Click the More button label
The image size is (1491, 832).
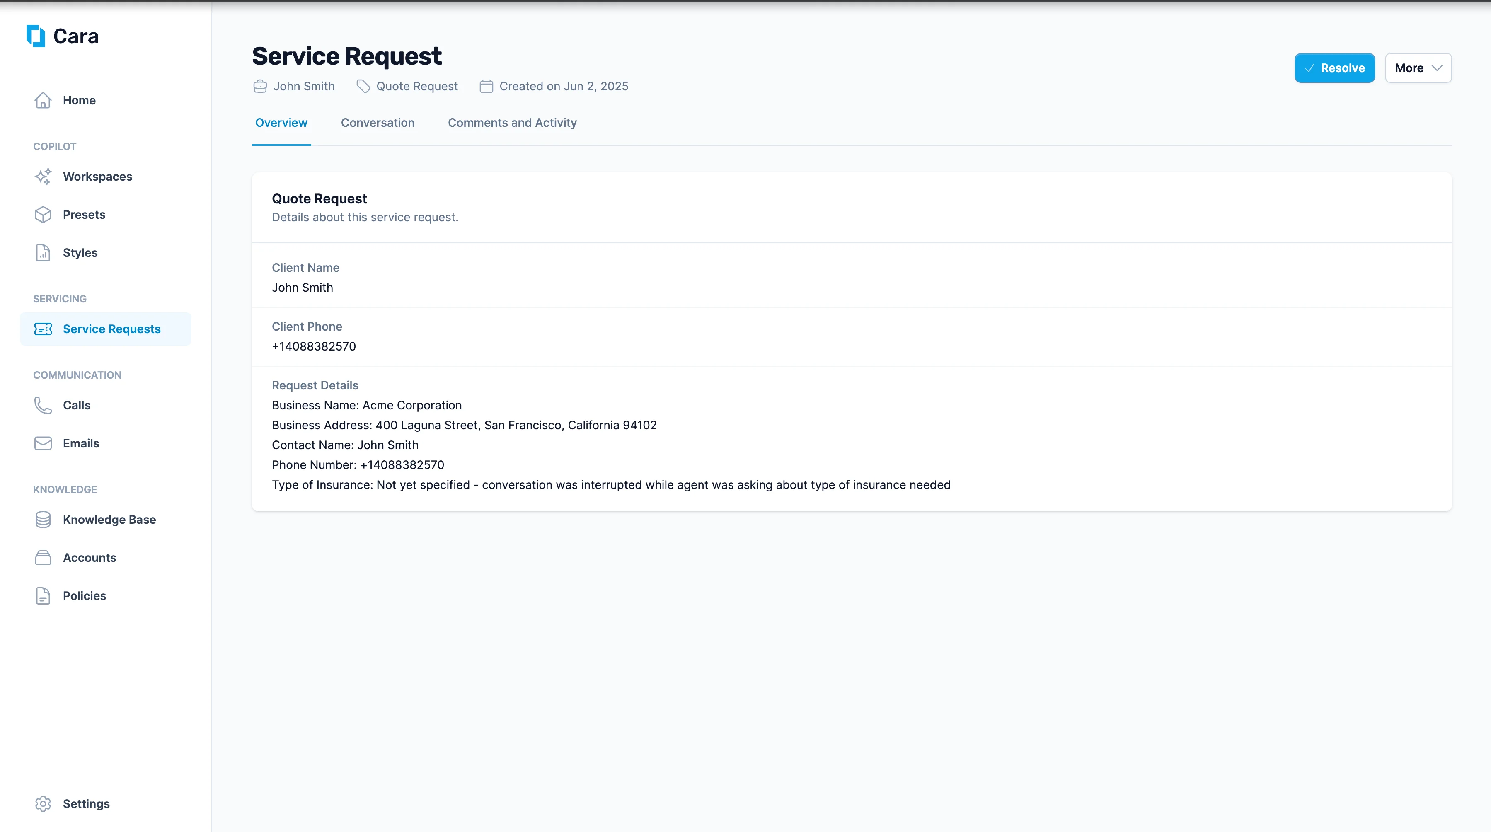[1409, 68]
